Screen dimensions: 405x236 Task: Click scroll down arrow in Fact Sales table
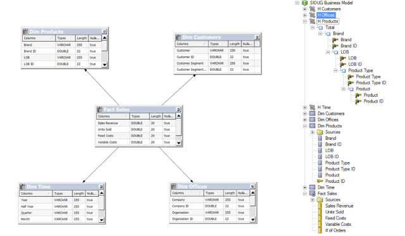[x=178, y=143]
